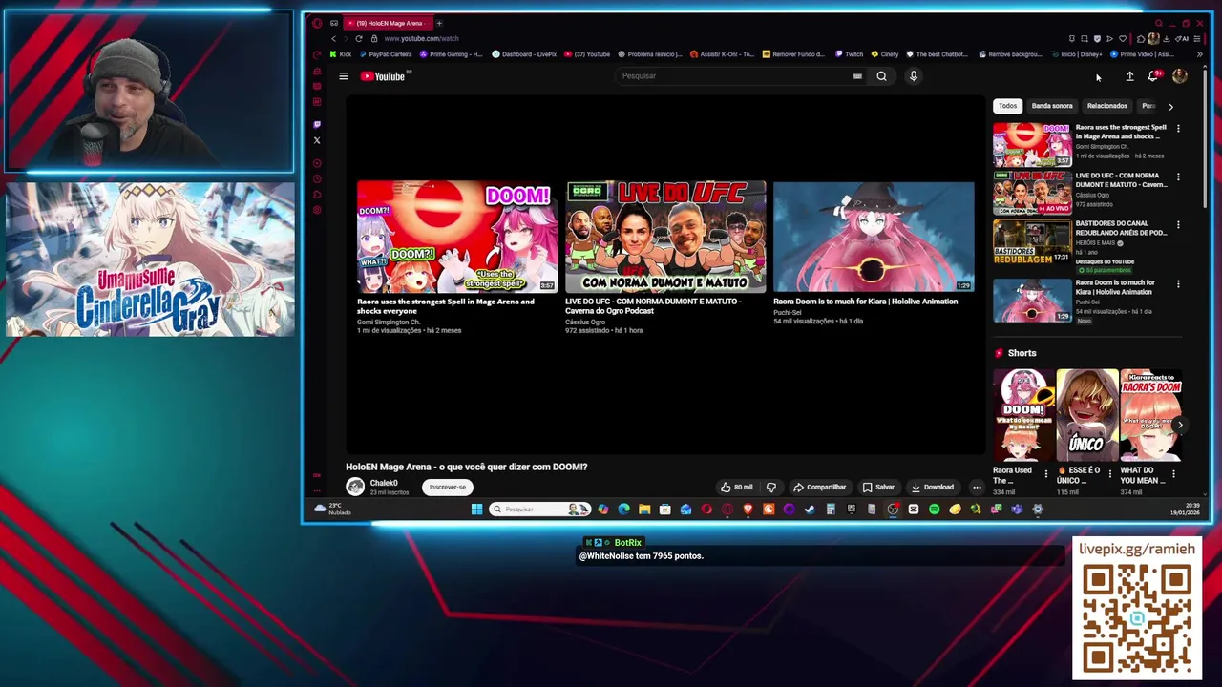This screenshot has width=1222, height=687.
Task: Open the ESSE É O ÚNICO short
Action: point(1087,415)
